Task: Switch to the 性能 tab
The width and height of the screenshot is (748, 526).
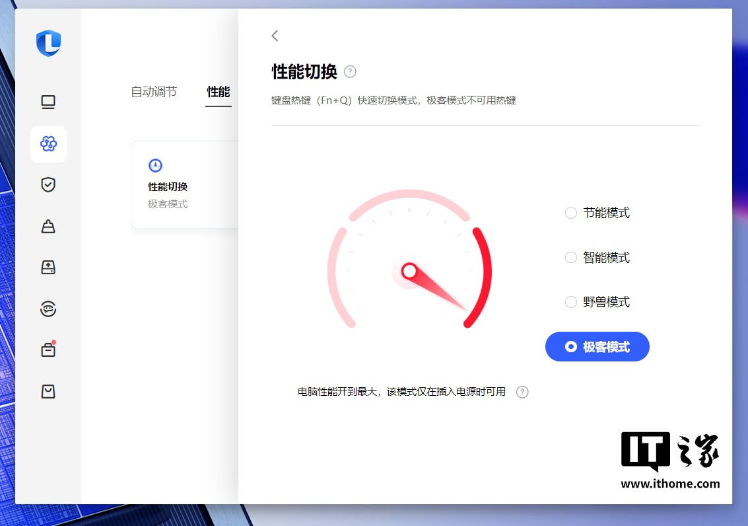Action: click(218, 92)
